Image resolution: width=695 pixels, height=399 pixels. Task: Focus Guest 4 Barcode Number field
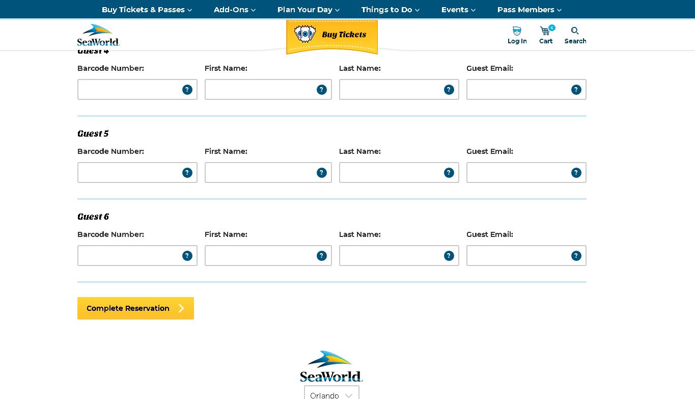[x=137, y=90]
